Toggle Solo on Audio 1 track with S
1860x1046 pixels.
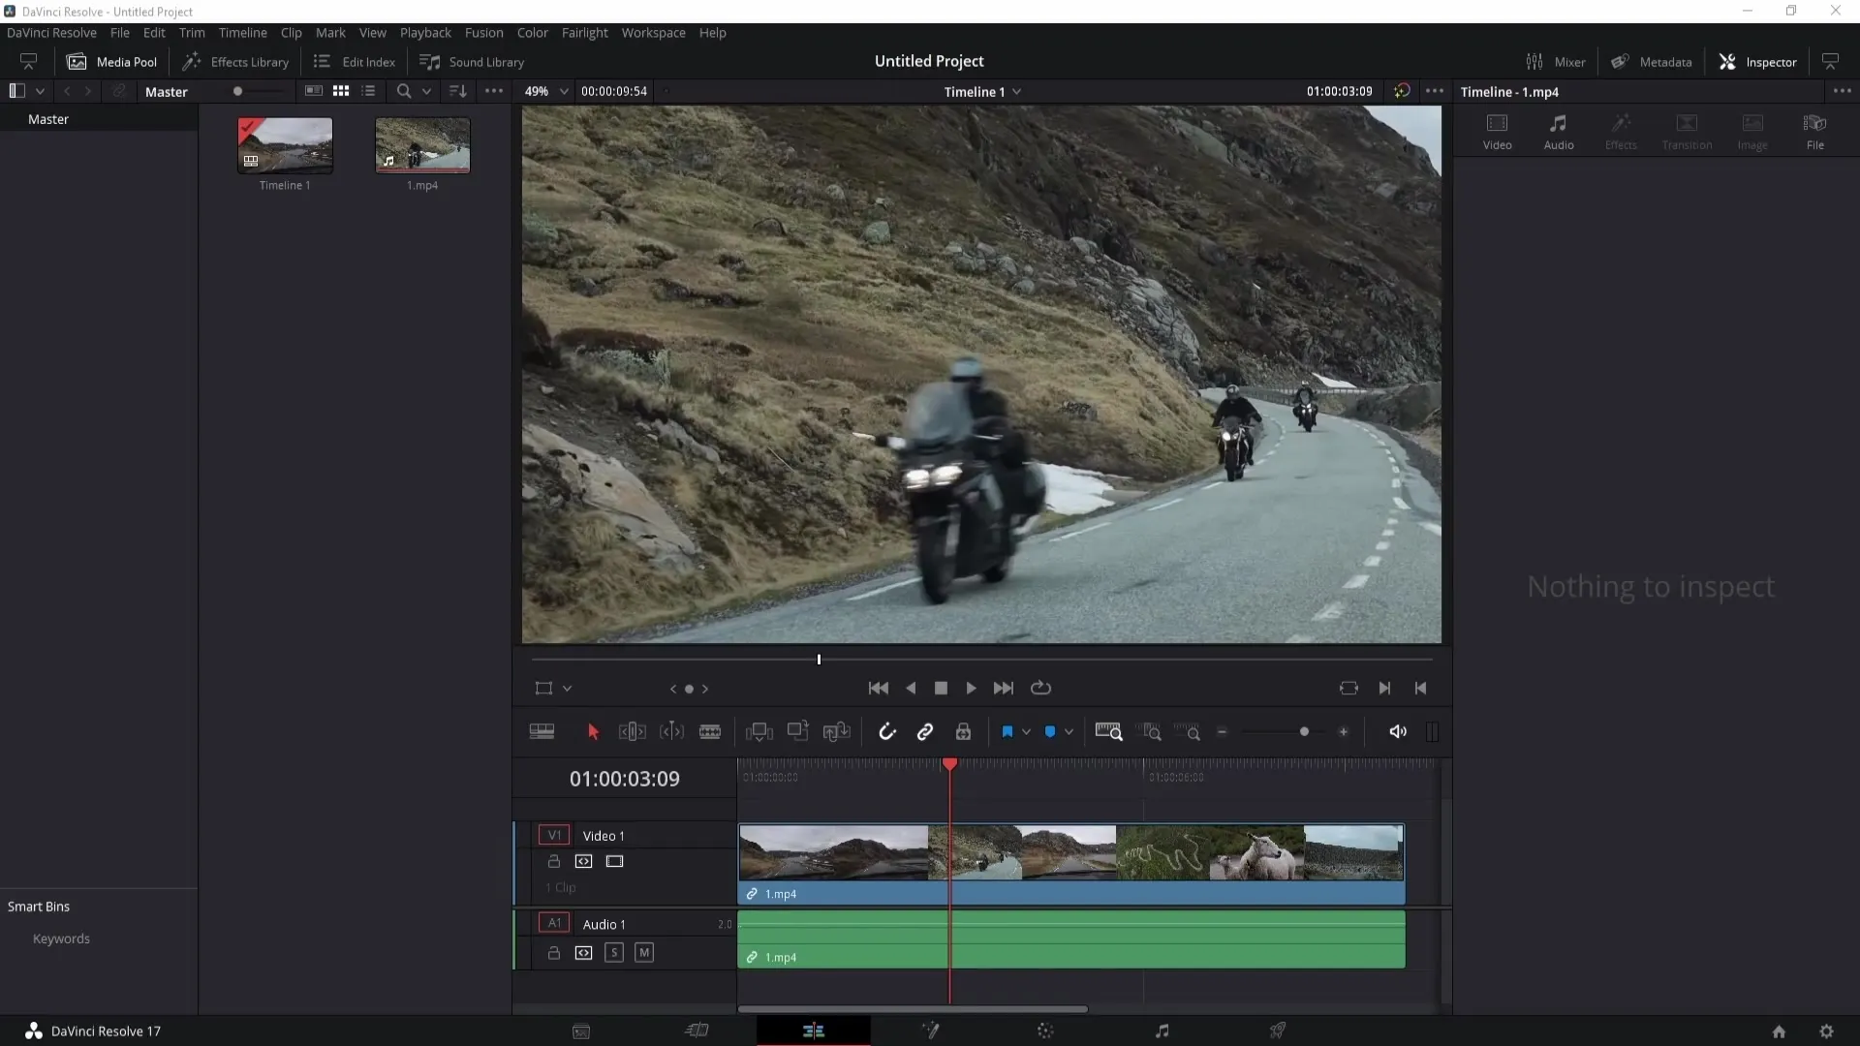pyautogui.click(x=614, y=953)
